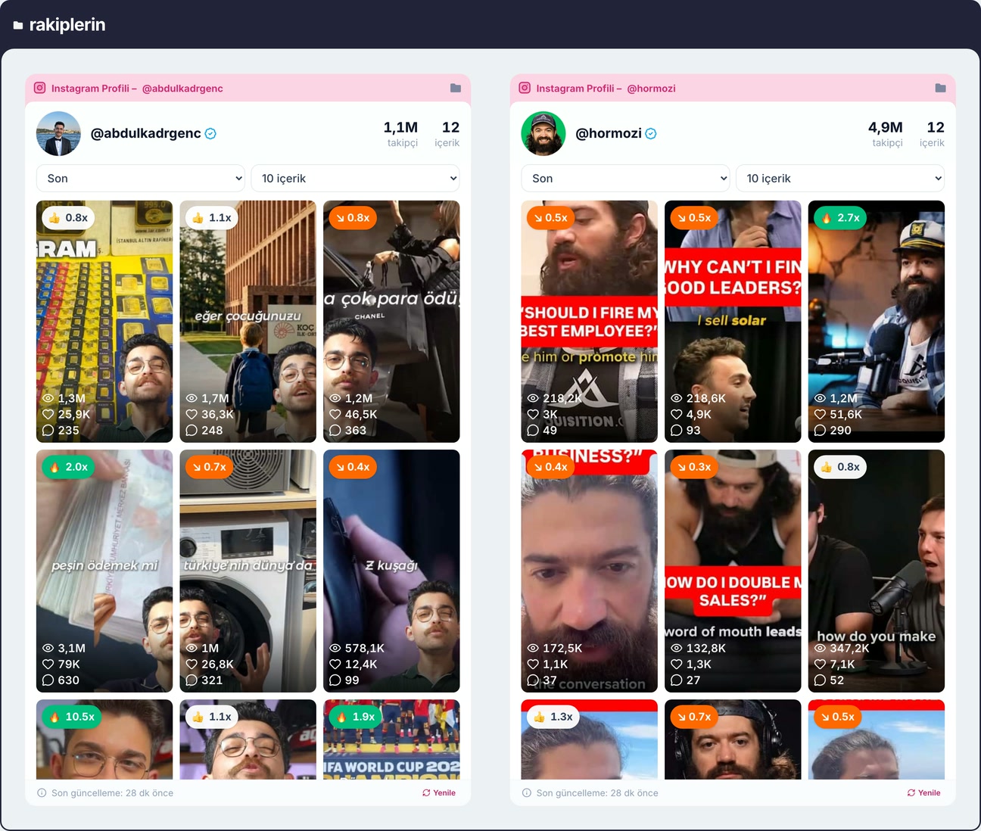Open the 'how do you make' podcast thumbnail

(877, 571)
